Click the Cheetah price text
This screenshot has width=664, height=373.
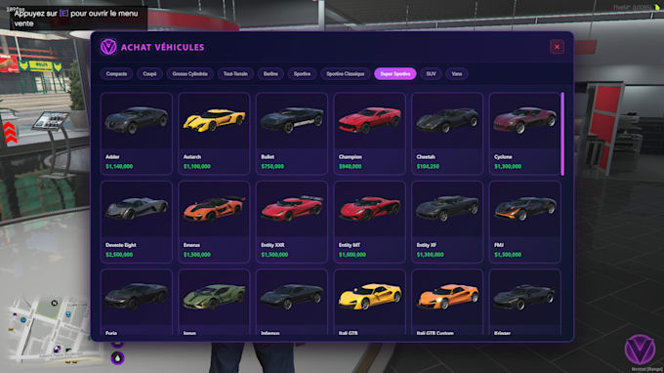click(x=428, y=166)
